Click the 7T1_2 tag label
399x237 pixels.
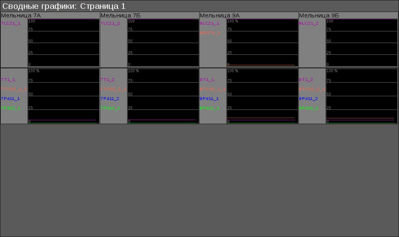(x=107, y=80)
